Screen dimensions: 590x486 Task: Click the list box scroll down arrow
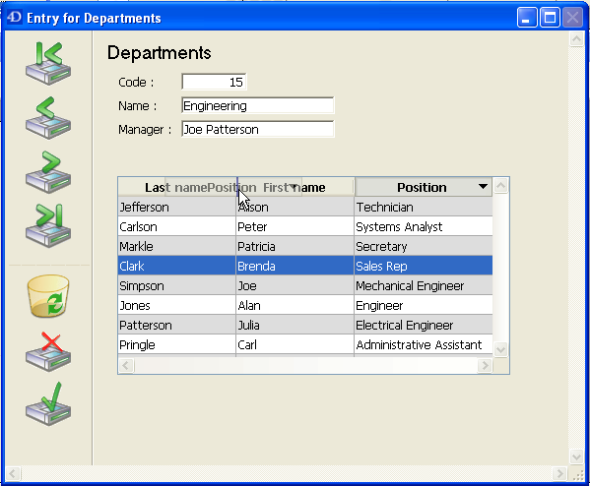click(x=500, y=349)
